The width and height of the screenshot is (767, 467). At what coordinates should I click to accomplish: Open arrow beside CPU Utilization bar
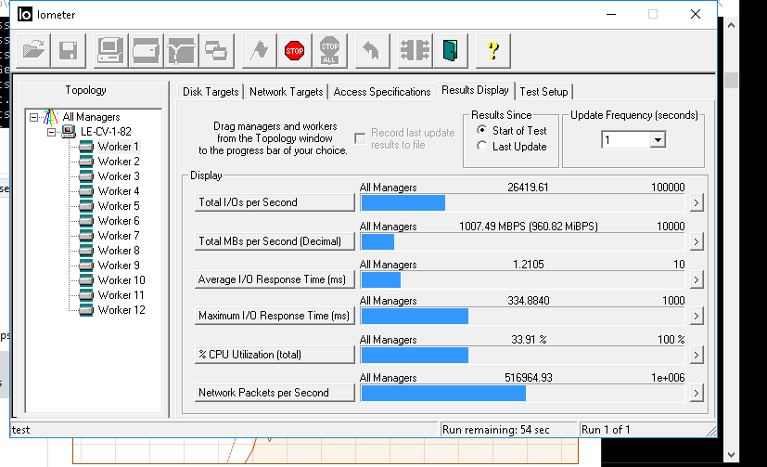pyautogui.click(x=697, y=355)
